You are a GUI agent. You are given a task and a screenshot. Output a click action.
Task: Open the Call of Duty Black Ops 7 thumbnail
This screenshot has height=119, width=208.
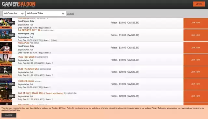pos(6,96)
